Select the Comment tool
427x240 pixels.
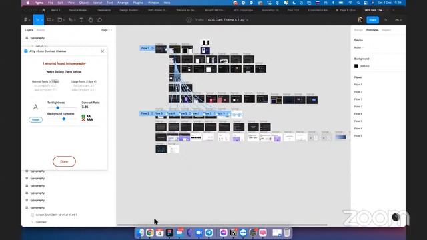coord(99,20)
